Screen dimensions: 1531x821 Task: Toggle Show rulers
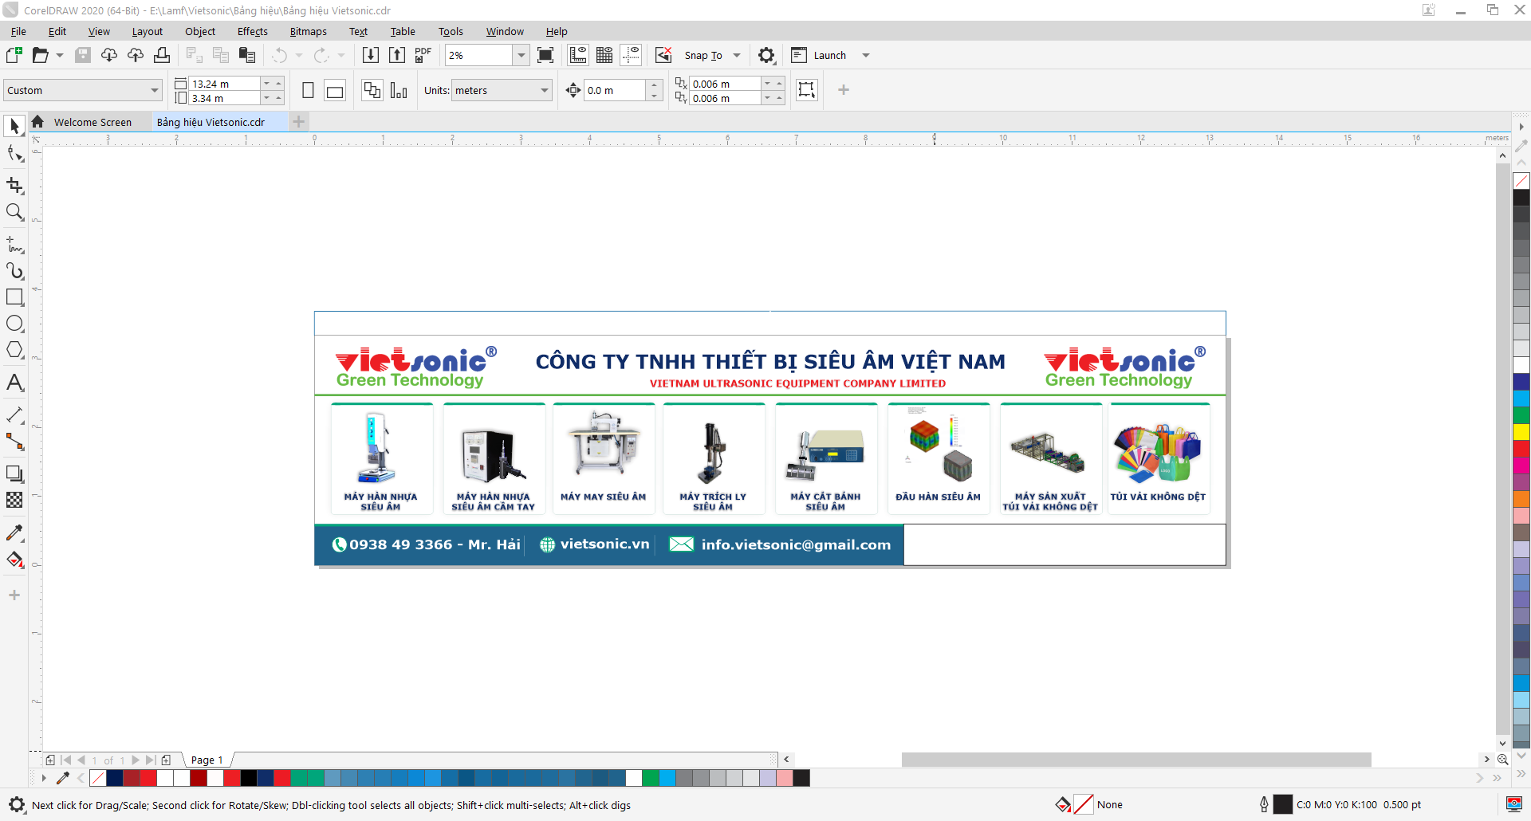(x=578, y=55)
